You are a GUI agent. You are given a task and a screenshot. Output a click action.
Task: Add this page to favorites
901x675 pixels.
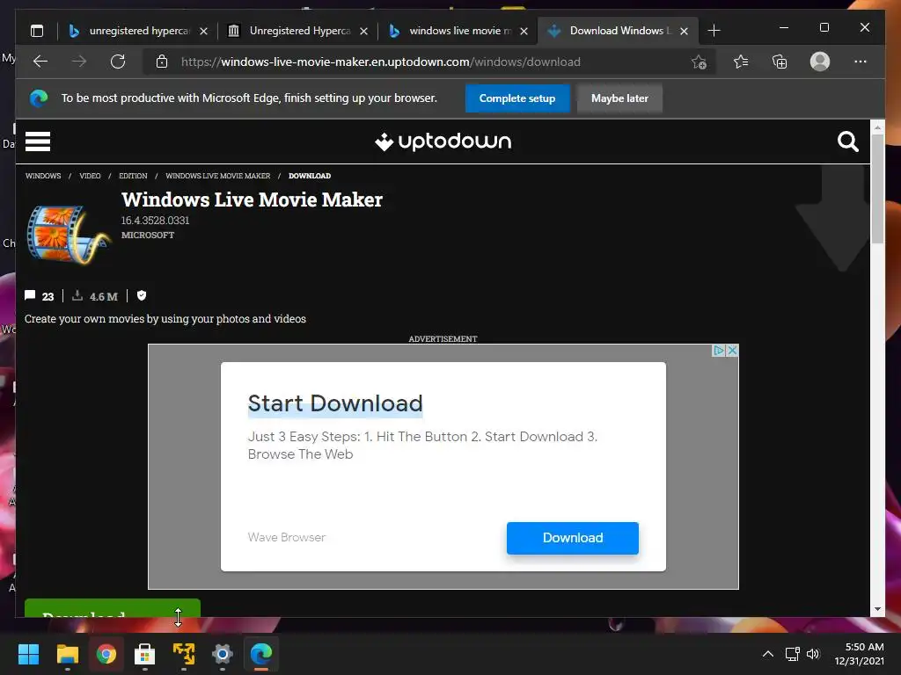(x=699, y=62)
